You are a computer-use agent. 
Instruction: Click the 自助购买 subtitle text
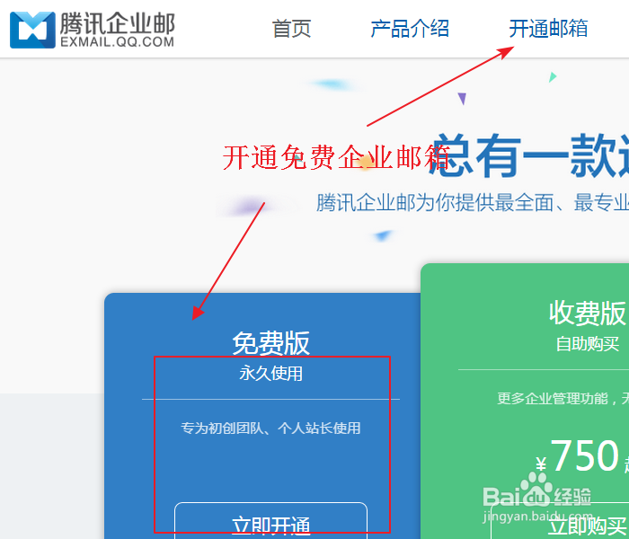(588, 344)
